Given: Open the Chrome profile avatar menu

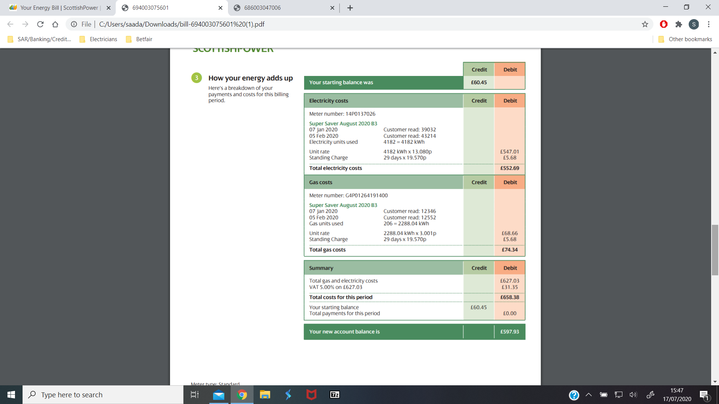Looking at the screenshot, I should pos(694,24).
